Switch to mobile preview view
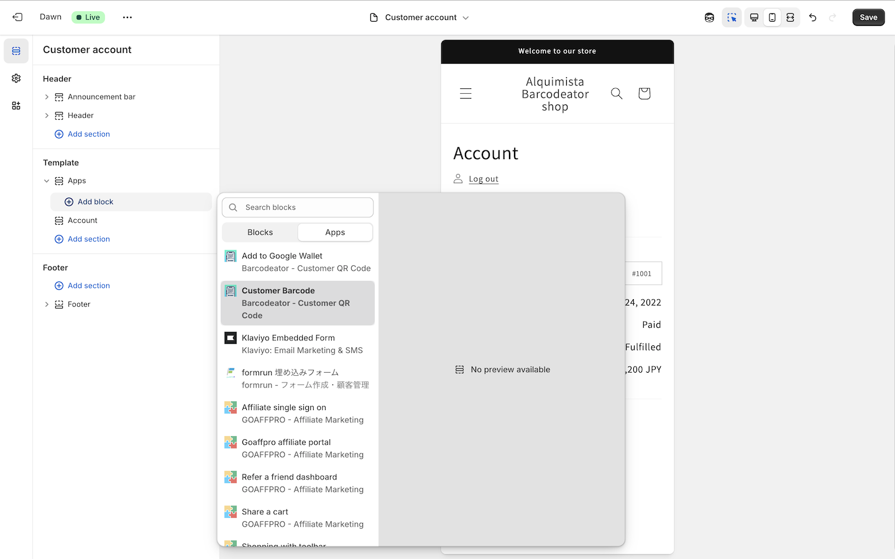Image resolution: width=895 pixels, height=559 pixels. point(772,17)
